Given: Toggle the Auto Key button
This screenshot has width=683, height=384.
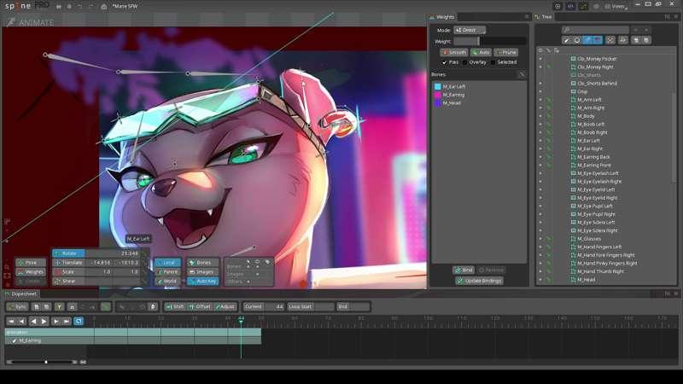Looking at the screenshot, I should click(203, 282).
